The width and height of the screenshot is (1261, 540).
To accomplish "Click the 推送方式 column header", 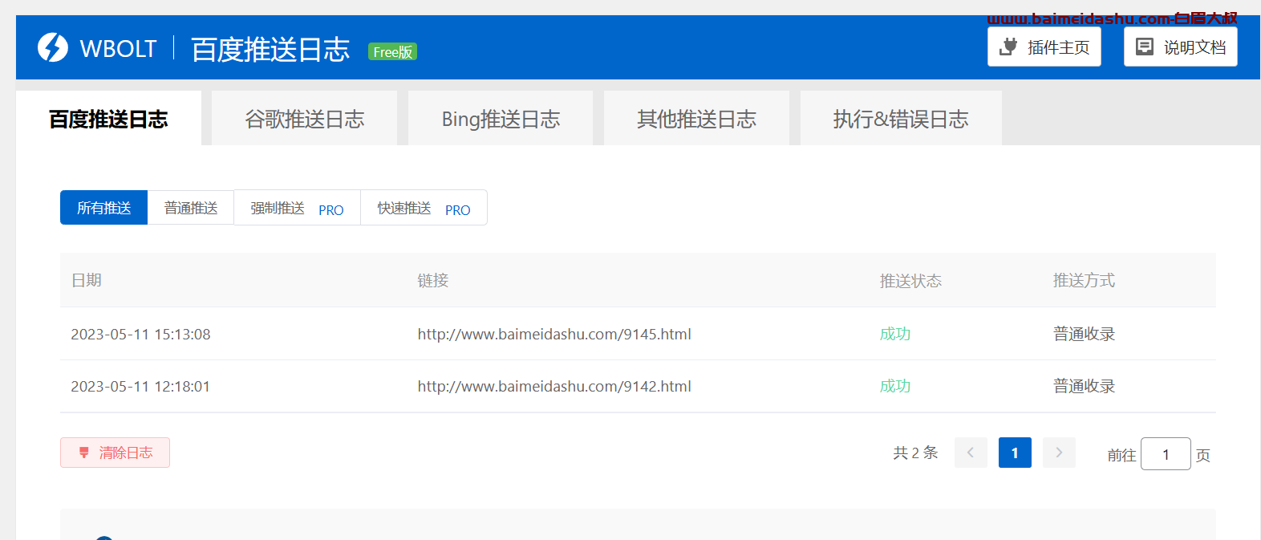I will pyautogui.click(x=1084, y=280).
